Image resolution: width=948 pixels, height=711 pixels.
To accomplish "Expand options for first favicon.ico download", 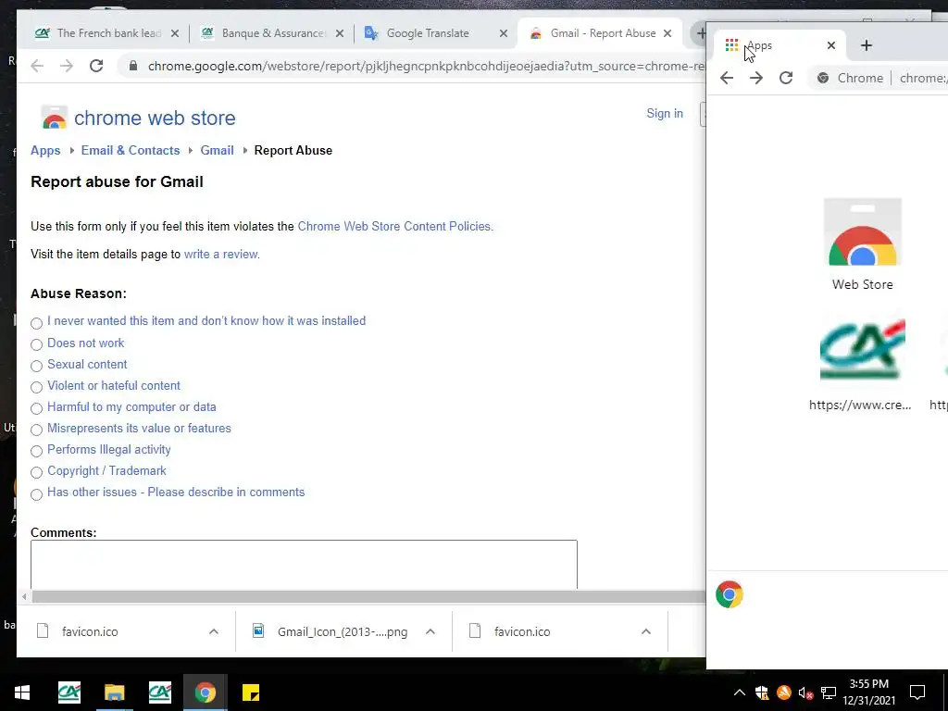I will (x=214, y=631).
